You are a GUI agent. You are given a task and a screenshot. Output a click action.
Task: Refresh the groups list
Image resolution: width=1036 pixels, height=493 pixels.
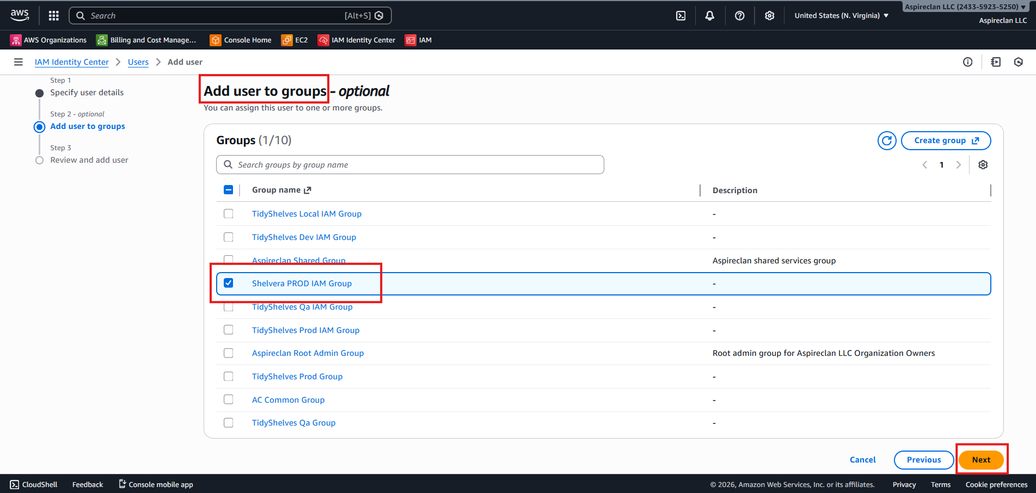coord(887,140)
